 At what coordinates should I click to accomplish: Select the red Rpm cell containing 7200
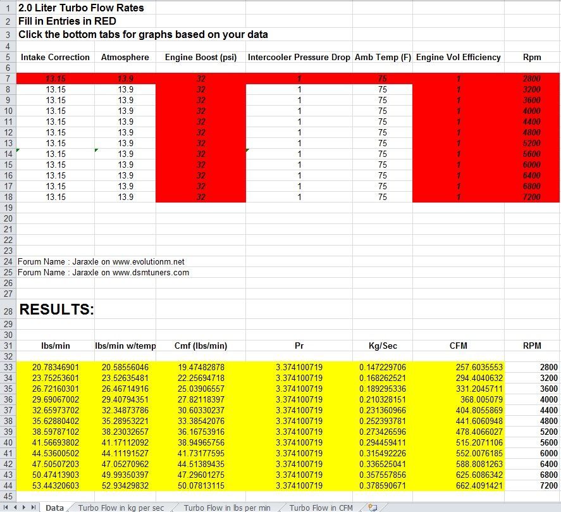coord(531,197)
